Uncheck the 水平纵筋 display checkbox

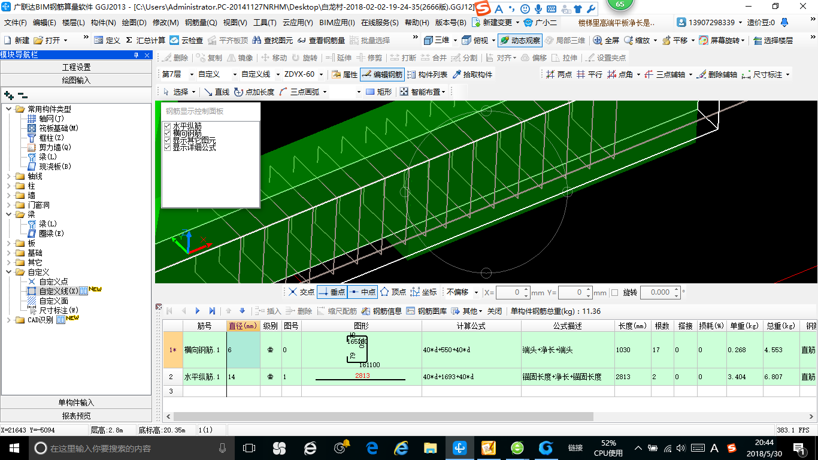point(168,126)
